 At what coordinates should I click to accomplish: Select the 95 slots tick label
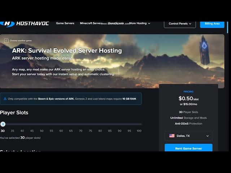[129, 131]
